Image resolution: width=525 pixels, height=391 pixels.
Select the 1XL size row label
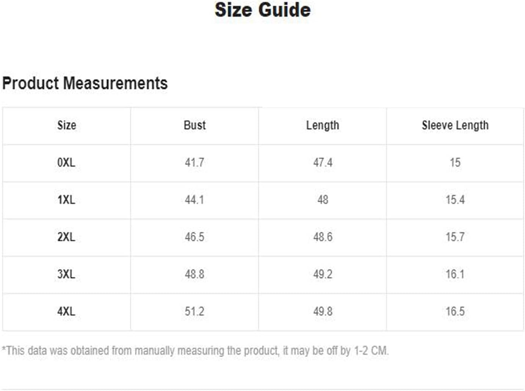click(x=66, y=200)
